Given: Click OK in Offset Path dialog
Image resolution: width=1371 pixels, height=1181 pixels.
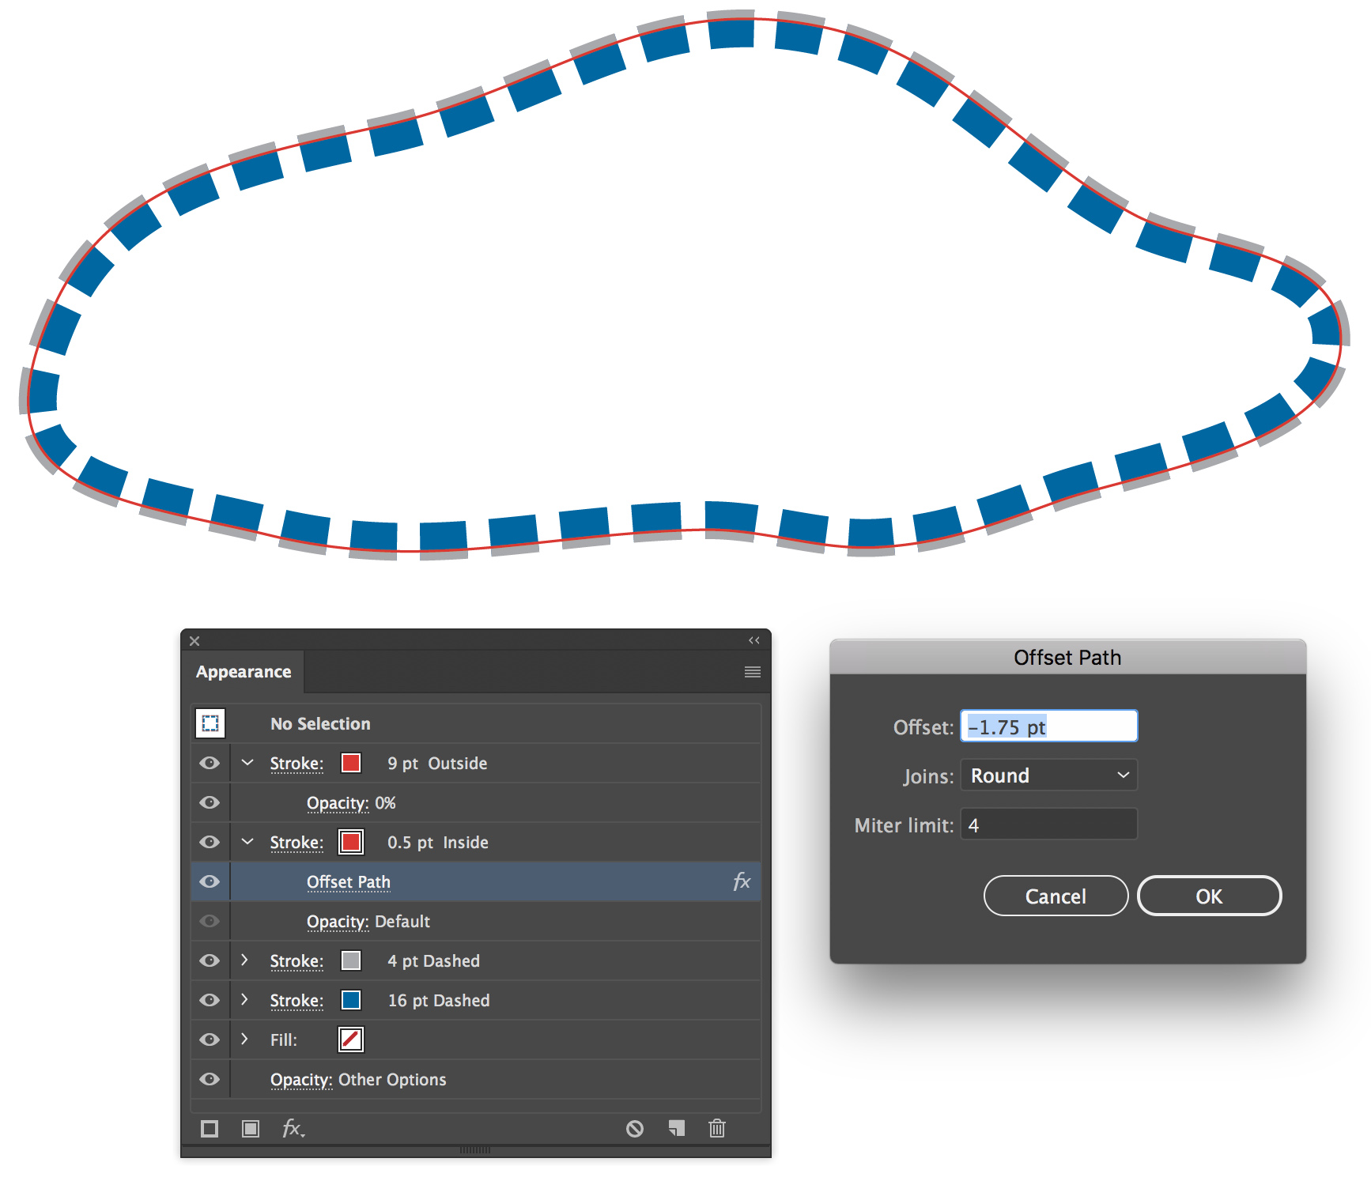Looking at the screenshot, I should [1209, 896].
